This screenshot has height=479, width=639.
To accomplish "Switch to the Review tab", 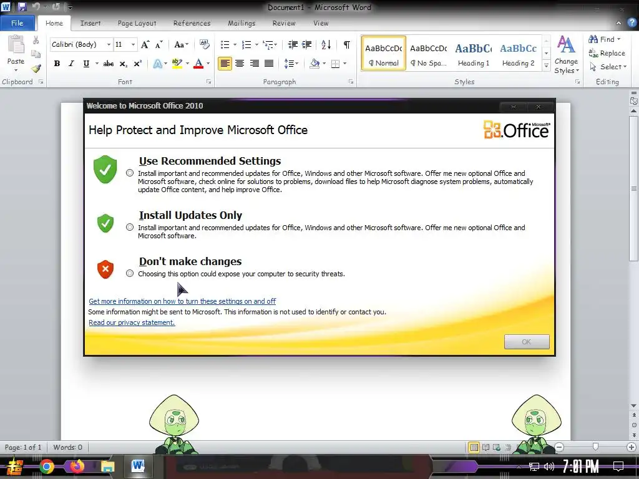I will tap(284, 23).
